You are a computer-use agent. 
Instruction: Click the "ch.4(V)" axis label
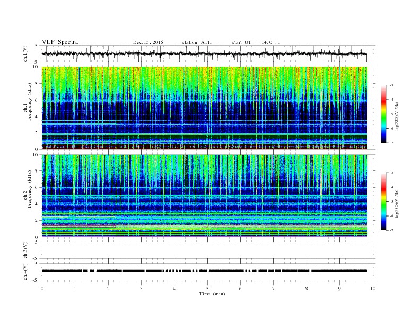[25, 272]
